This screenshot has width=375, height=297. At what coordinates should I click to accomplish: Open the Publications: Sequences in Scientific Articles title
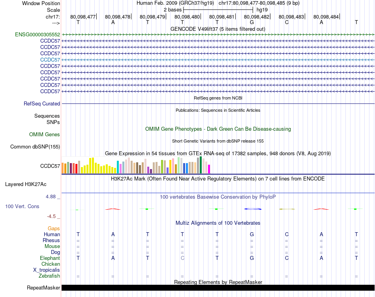coord(218,110)
